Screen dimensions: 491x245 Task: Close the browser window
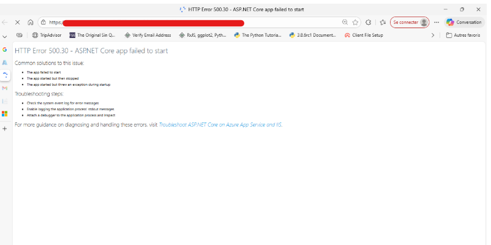tap(478, 9)
